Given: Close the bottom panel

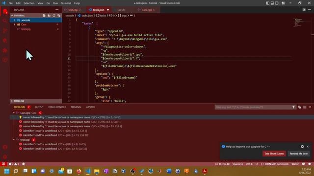Looking at the screenshot, I should tap(310, 107).
